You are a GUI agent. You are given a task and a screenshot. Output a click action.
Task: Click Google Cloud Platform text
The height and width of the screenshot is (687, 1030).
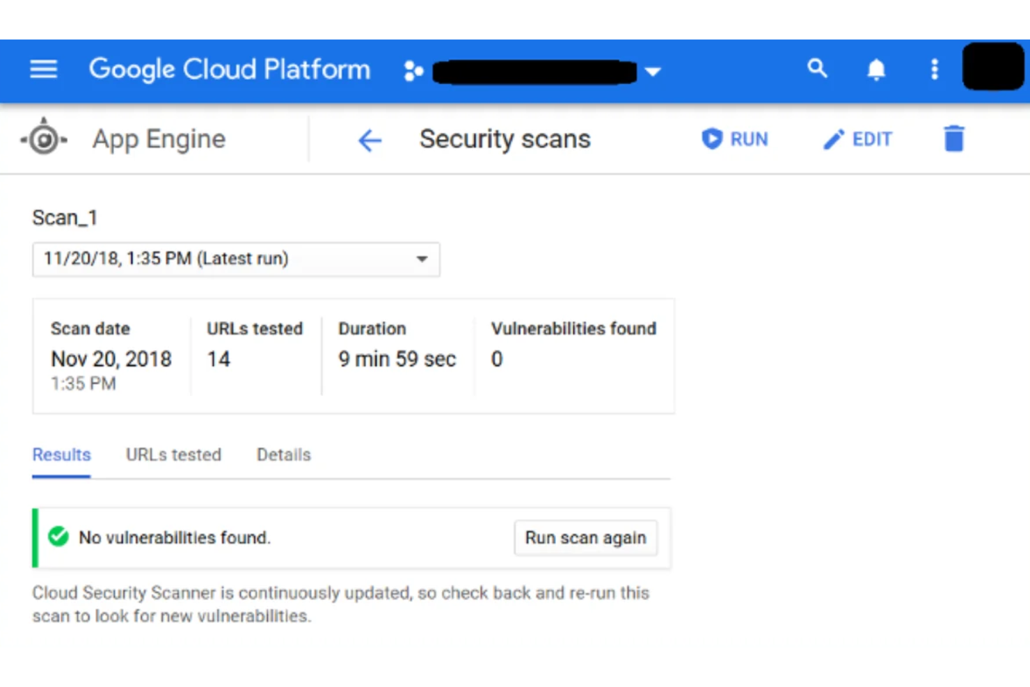[x=229, y=69]
